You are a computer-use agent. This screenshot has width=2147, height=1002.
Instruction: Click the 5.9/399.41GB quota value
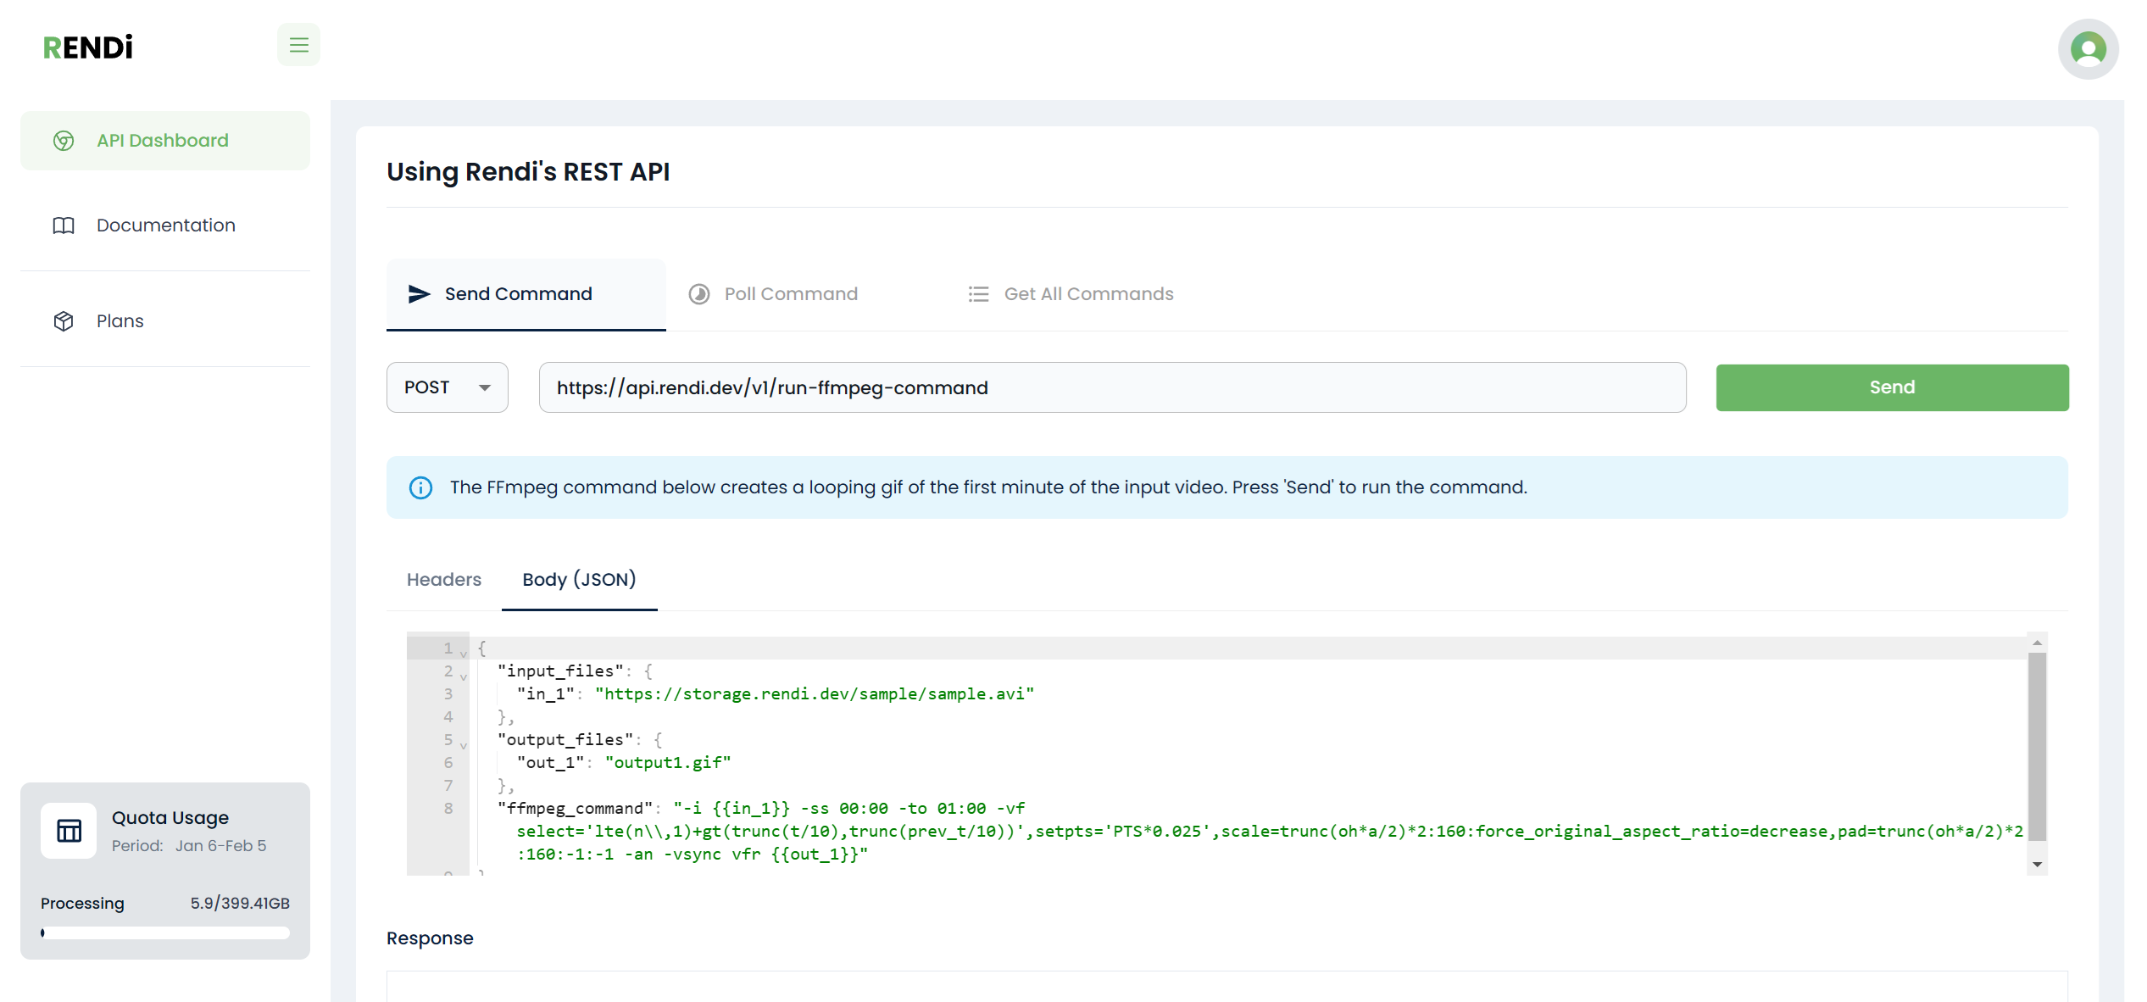[240, 904]
